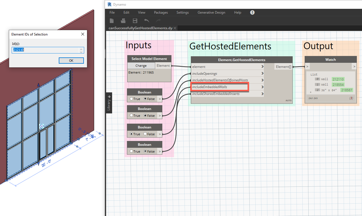
Task: Click the Dynamo logo in the title bar
Action: point(109,4)
